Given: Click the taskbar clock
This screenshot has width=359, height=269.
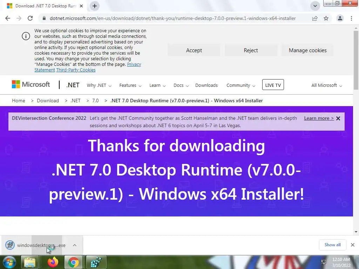Looking at the screenshot, I should tap(341, 262).
